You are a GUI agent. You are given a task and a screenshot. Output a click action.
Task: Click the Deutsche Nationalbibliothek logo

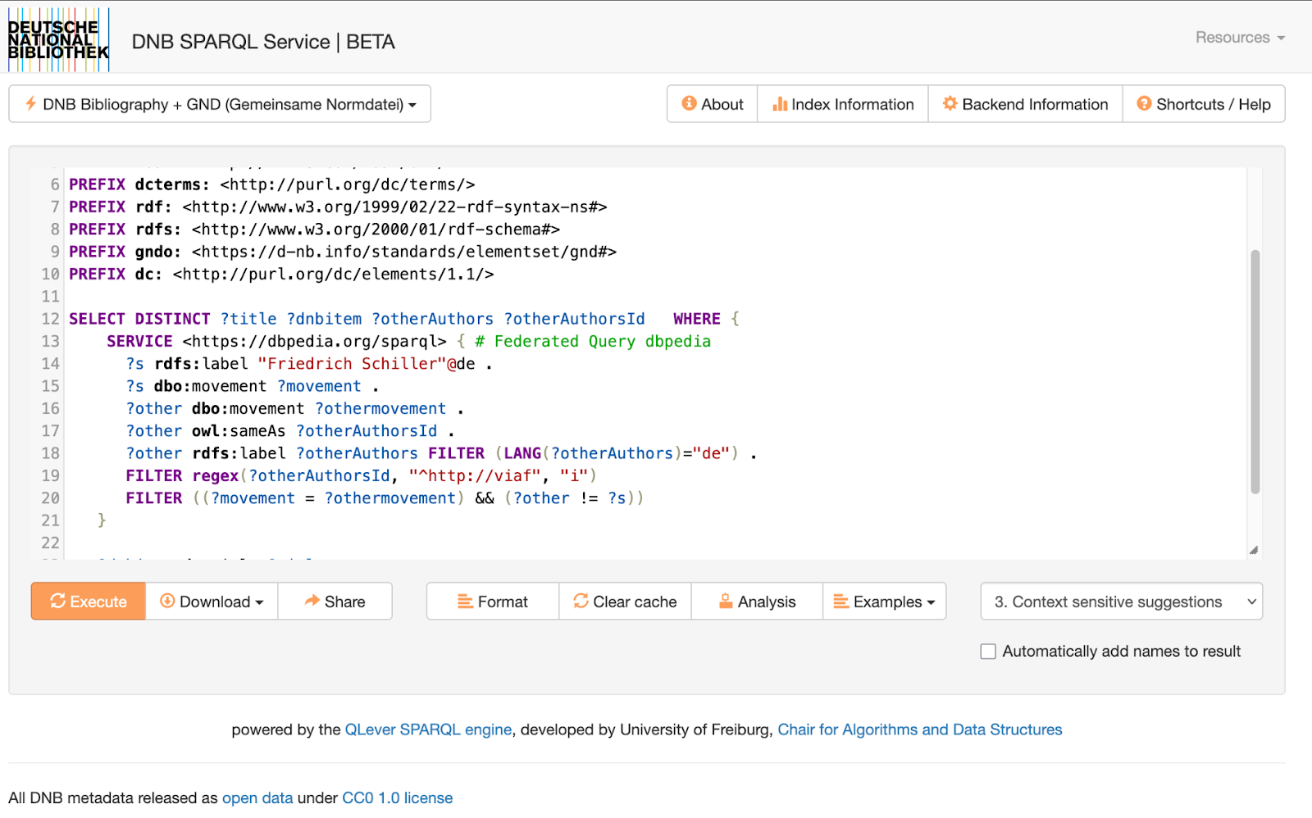coord(58,39)
